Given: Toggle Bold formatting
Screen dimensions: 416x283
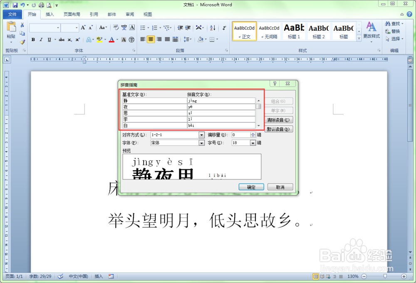Looking at the screenshot, I should tap(33, 40).
